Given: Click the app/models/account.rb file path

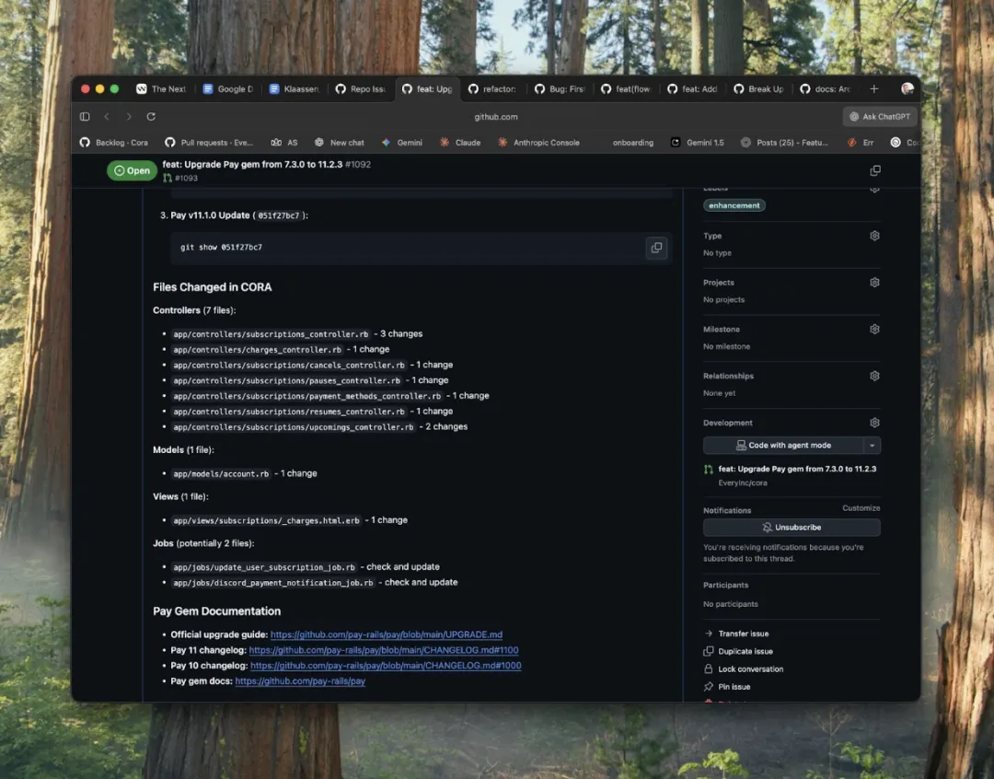Looking at the screenshot, I should click(221, 474).
